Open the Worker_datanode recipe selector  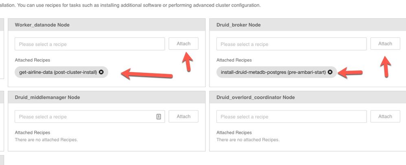coord(89,44)
